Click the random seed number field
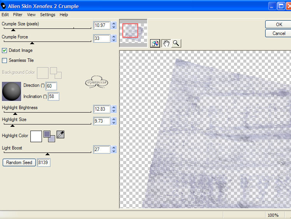291x219 pixels. click(43, 163)
